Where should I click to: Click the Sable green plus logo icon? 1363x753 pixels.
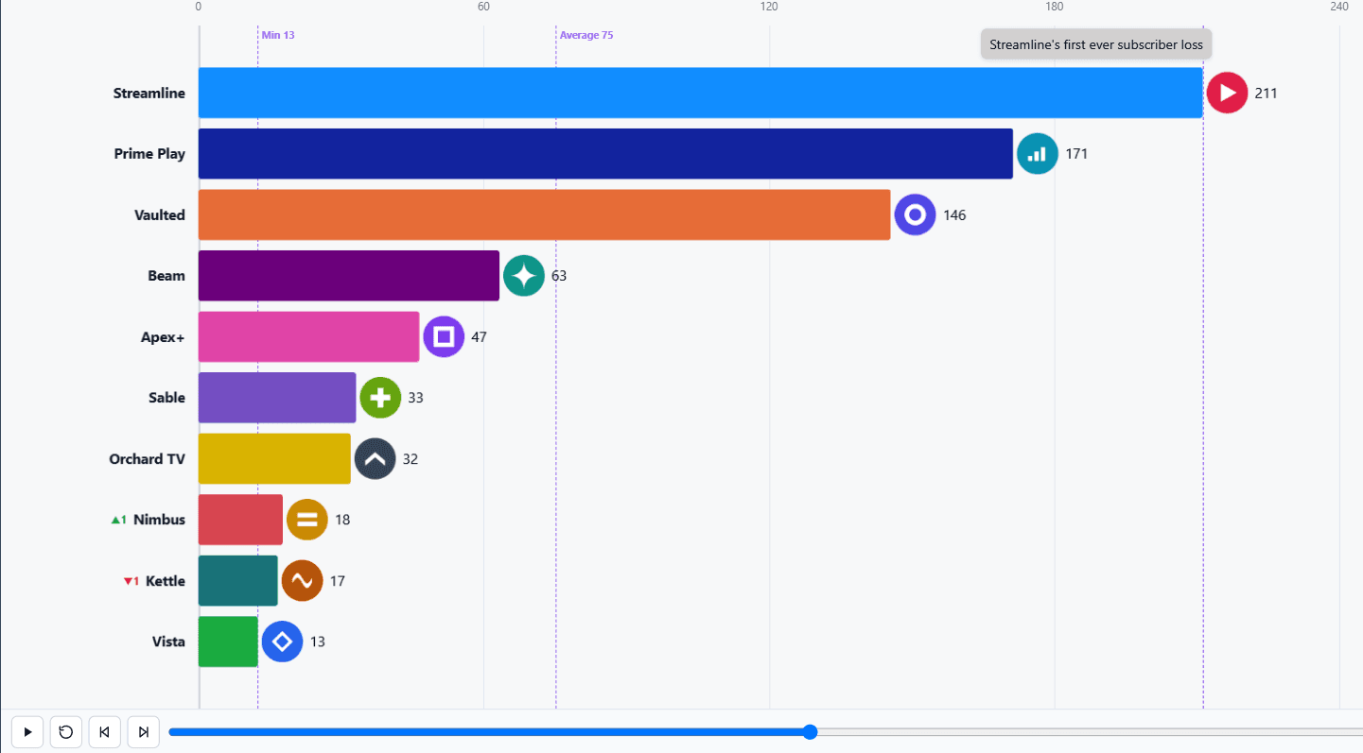(380, 398)
